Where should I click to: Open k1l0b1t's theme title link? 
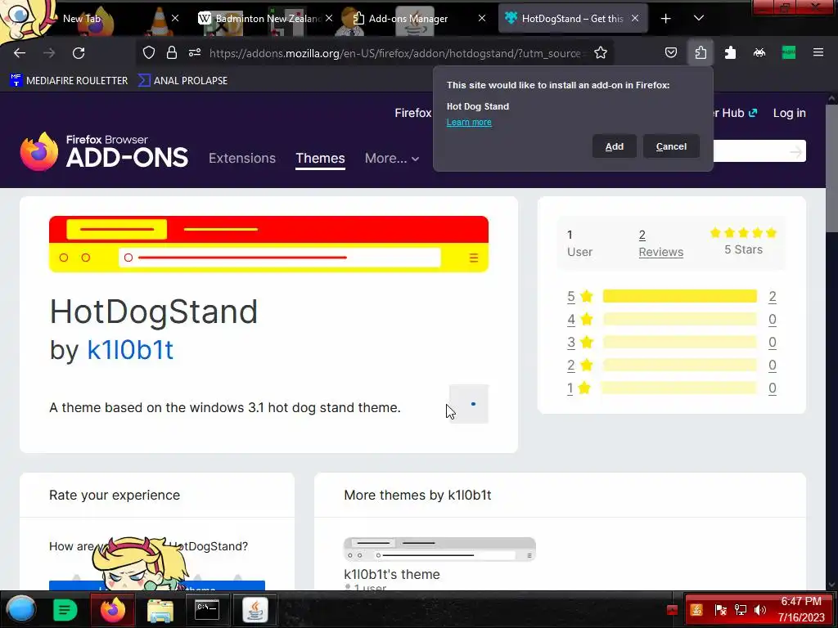[392, 575]
